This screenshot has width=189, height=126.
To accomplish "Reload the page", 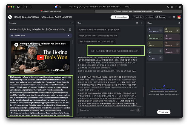I will pos(129,7).
